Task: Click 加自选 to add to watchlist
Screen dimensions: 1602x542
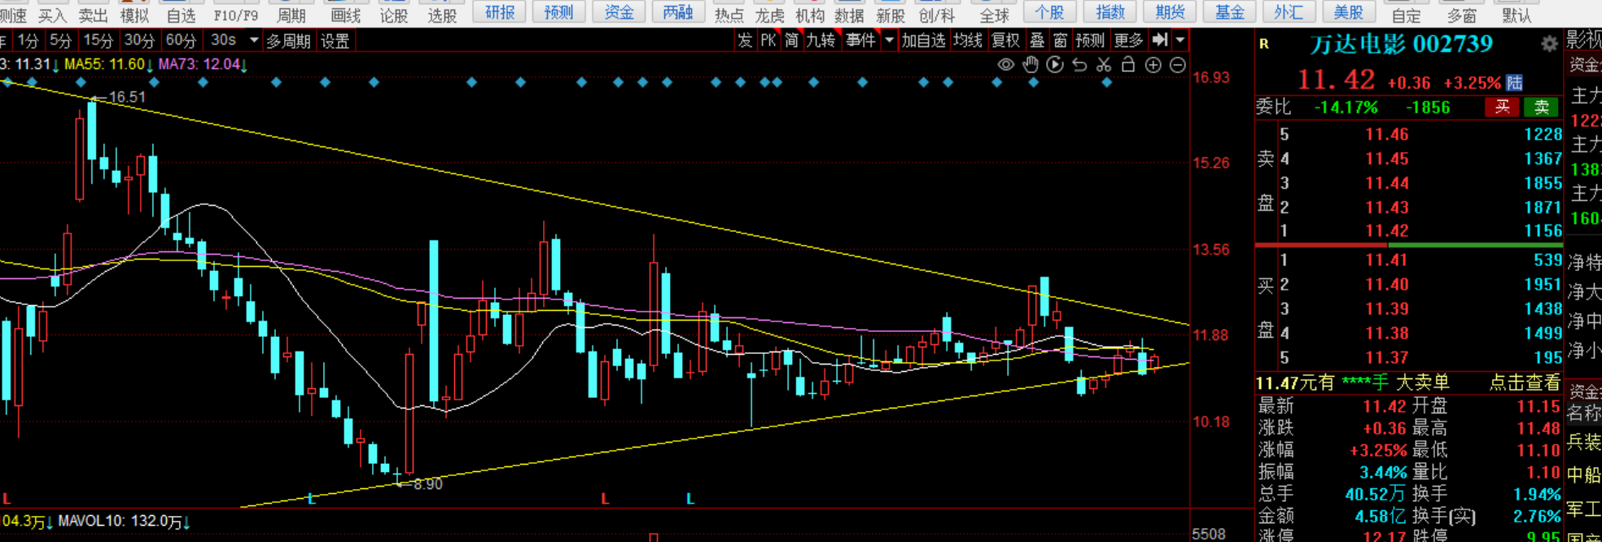Action: point(923,40)
